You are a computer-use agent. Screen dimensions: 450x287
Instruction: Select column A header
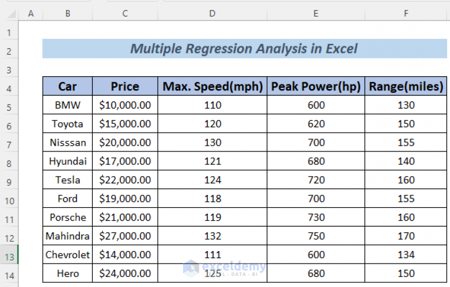[31, 13]
